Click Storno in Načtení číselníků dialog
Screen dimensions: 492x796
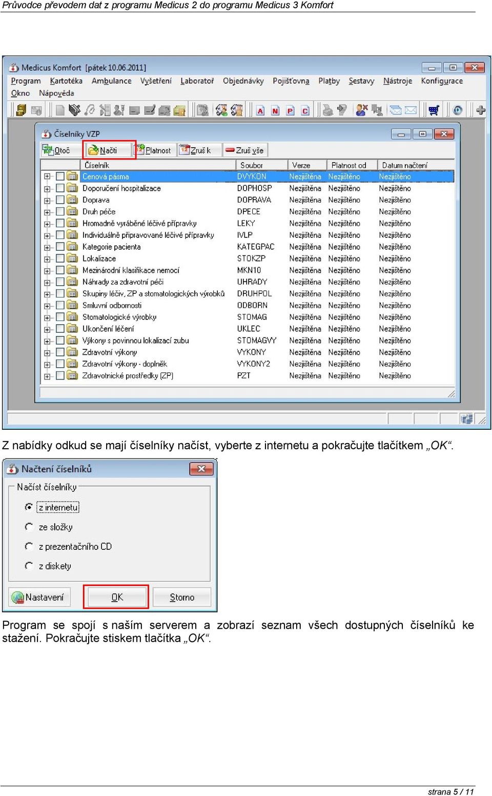tap(182, 597)
